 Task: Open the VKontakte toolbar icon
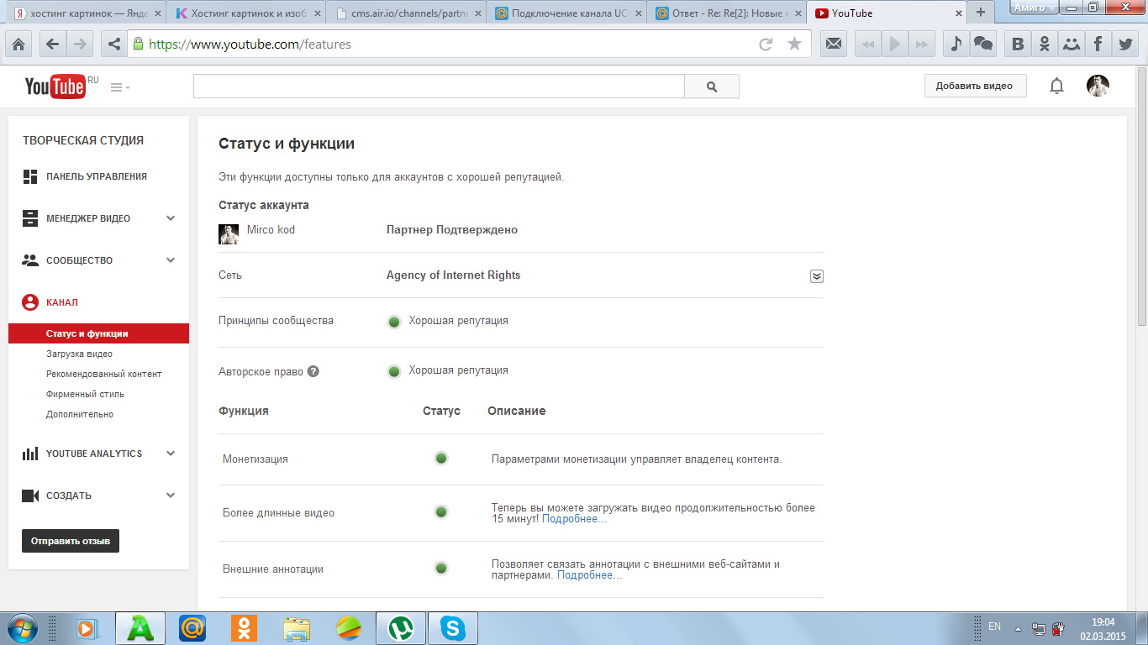click(1018, 45)
